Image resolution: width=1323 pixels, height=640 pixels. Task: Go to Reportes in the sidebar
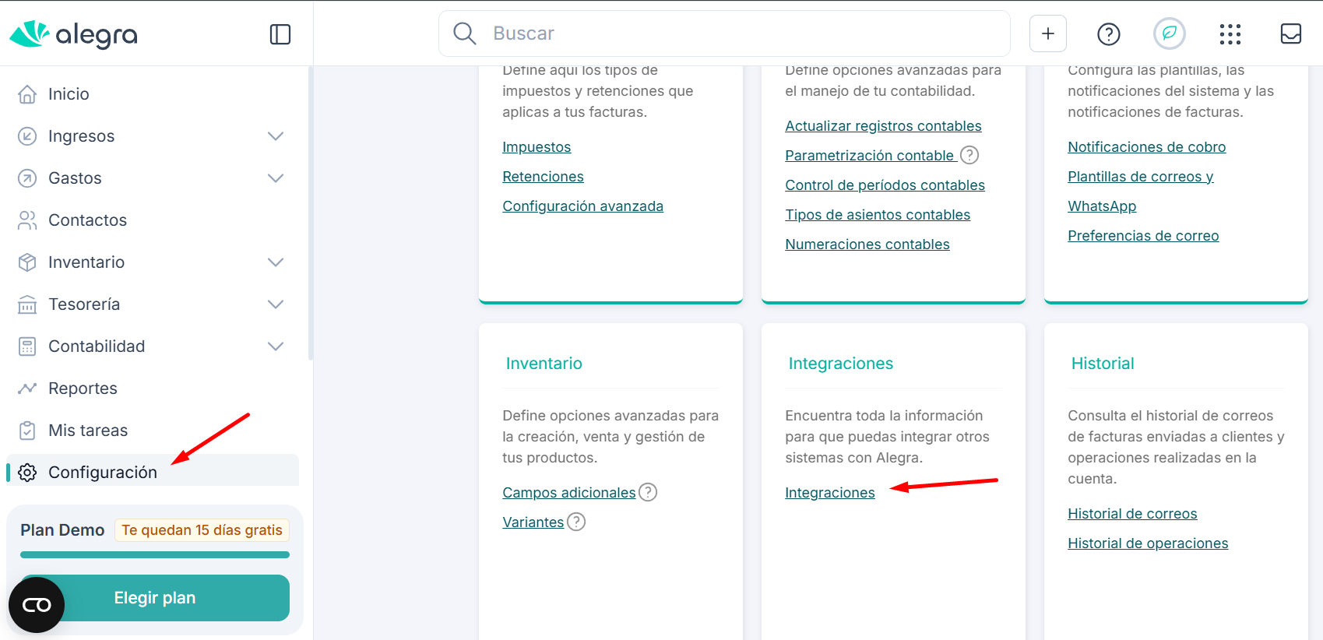click(x=83, y=389)
